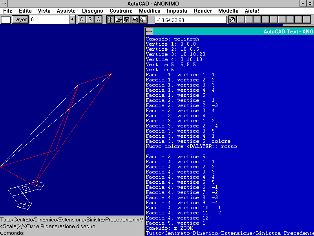Click the line 'Vertice 4: 0,10,10'
This screenshot has height=236, width=314.
(174, 59)
